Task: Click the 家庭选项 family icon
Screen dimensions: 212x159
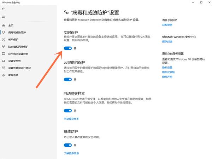Action: click(4, 75)
